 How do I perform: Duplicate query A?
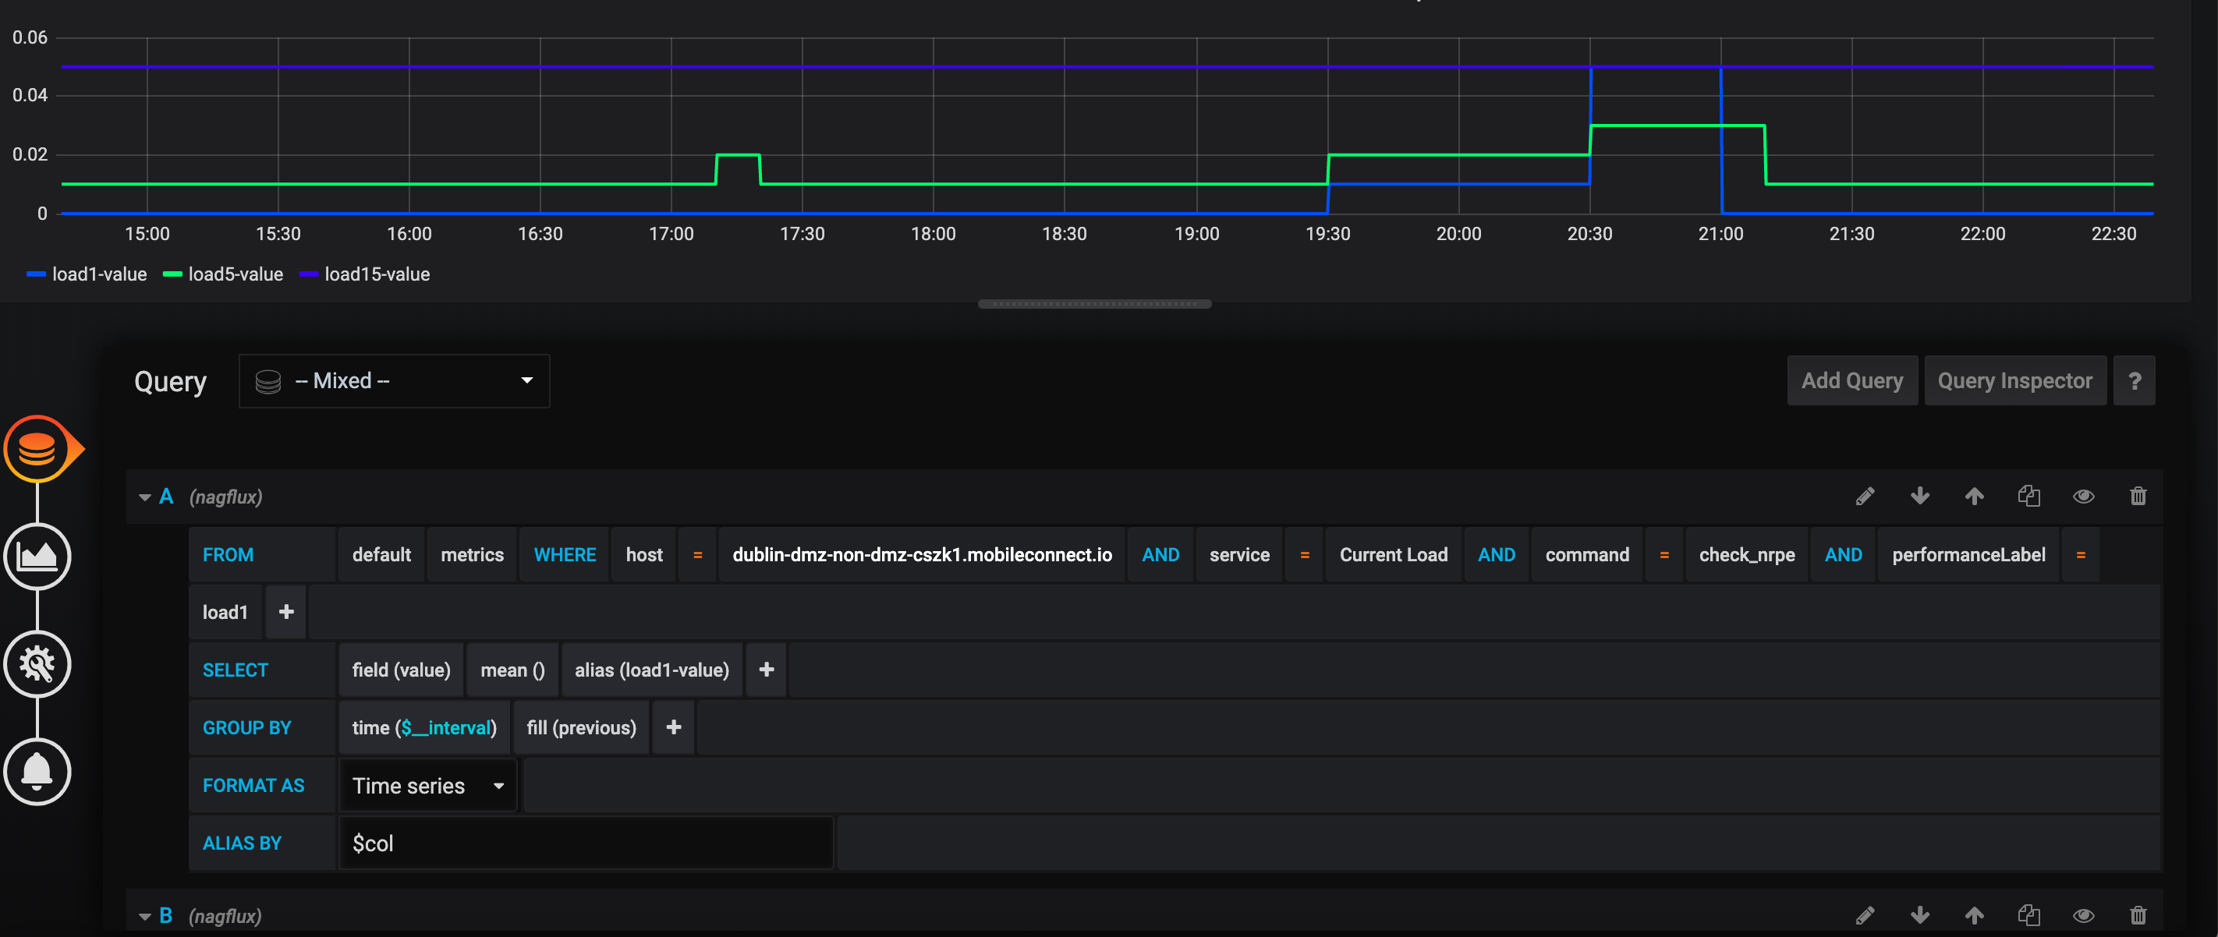[2028, 497]
